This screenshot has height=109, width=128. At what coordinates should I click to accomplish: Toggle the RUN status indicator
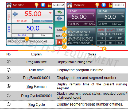(x=101, y=30)
